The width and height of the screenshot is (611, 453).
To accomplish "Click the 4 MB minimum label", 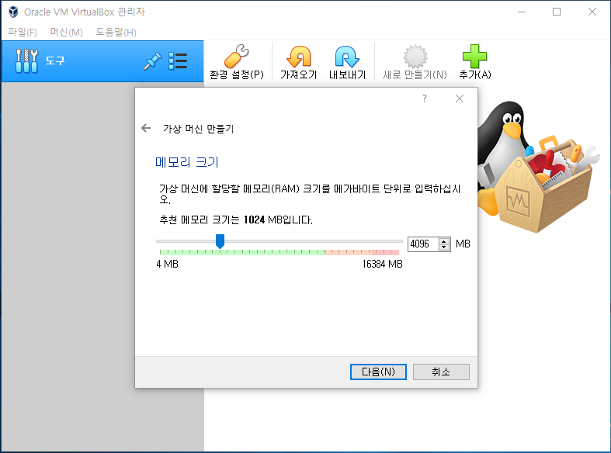I will click(x=167, y=265).
